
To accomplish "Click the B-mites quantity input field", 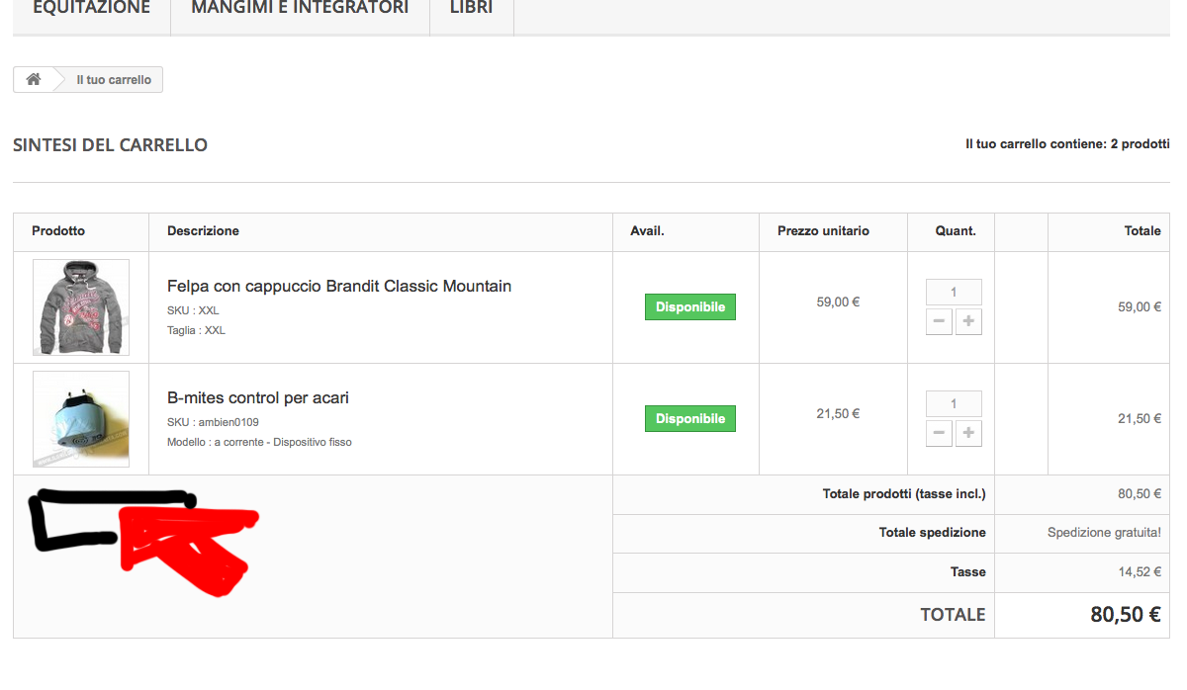I will pos(954,404).
